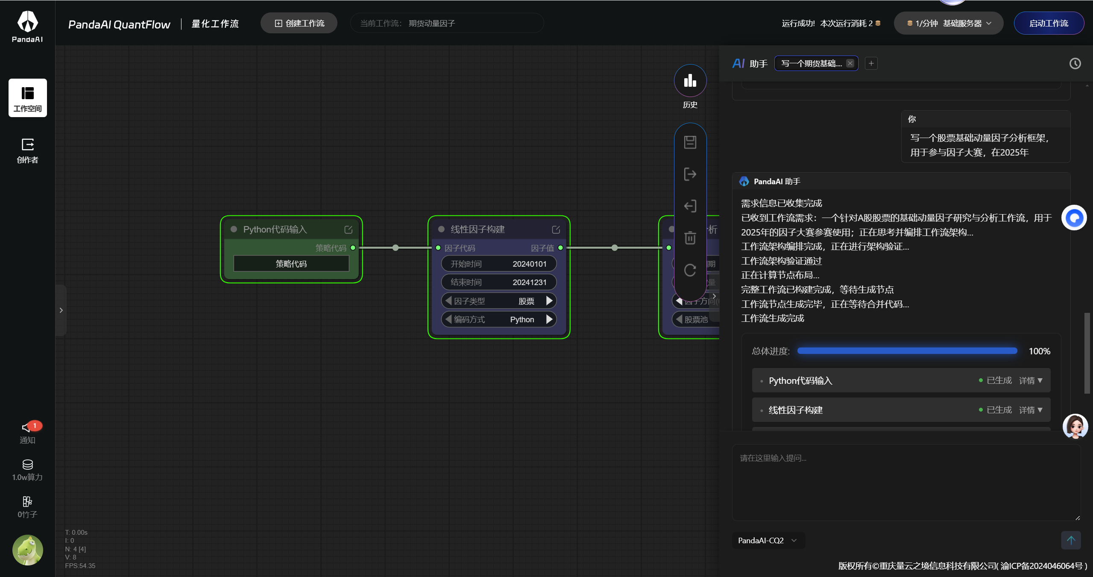Click the FPS:54.35 stat text
The width and height of the screenshot is (1093, 577).
click(80, 566)
